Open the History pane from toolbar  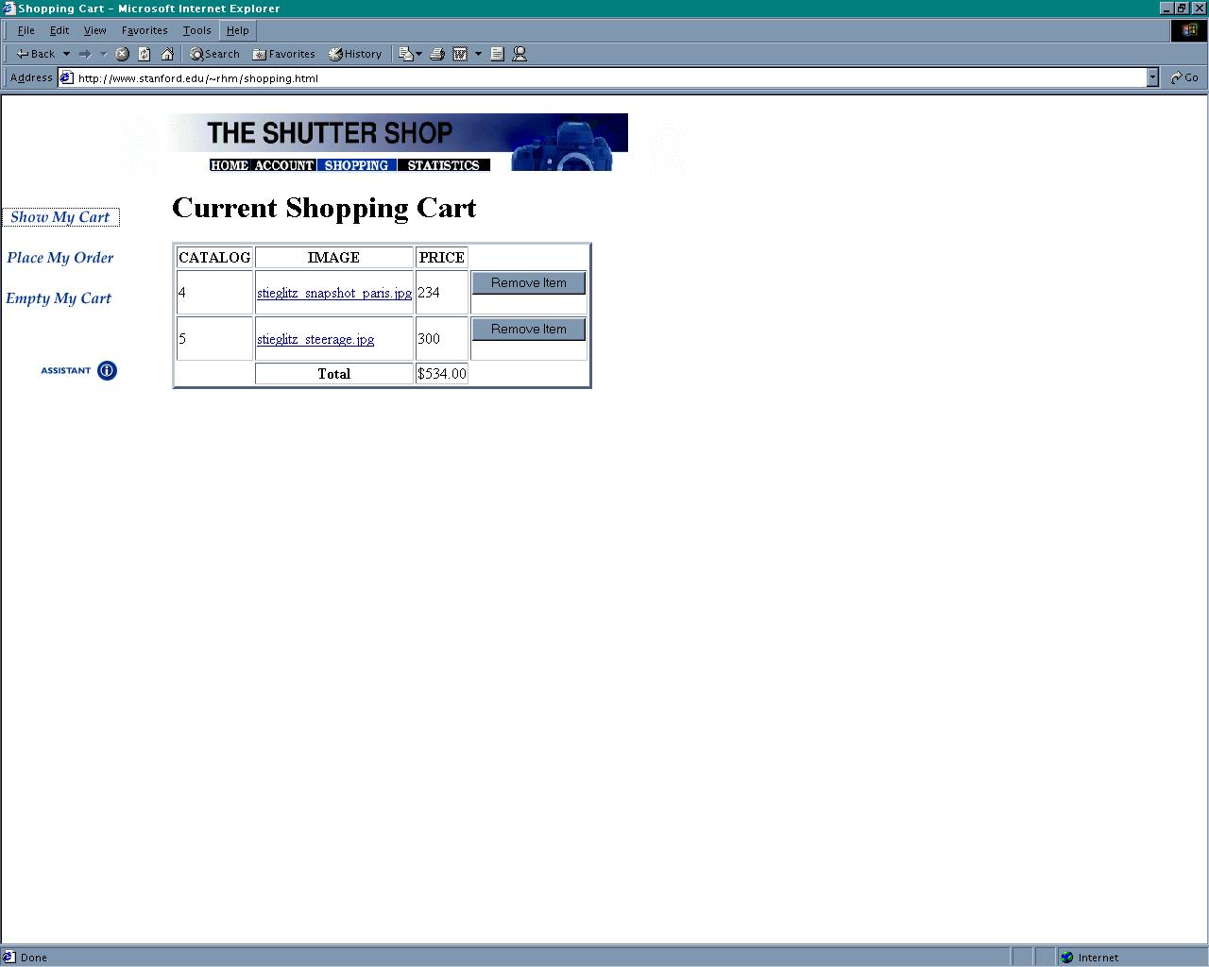(x=355, y=54)
